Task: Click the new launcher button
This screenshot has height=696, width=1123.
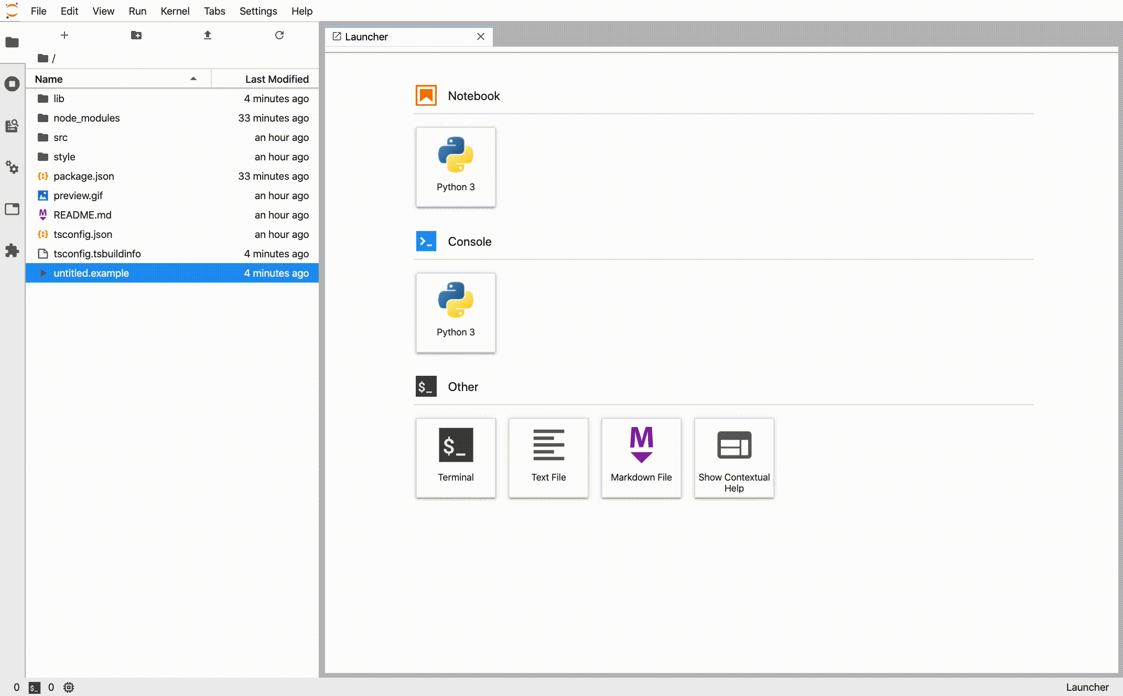Action: click(64, 35)
